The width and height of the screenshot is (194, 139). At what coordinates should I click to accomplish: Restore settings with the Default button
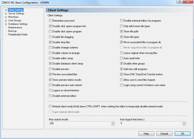click(x=164, y=134)
